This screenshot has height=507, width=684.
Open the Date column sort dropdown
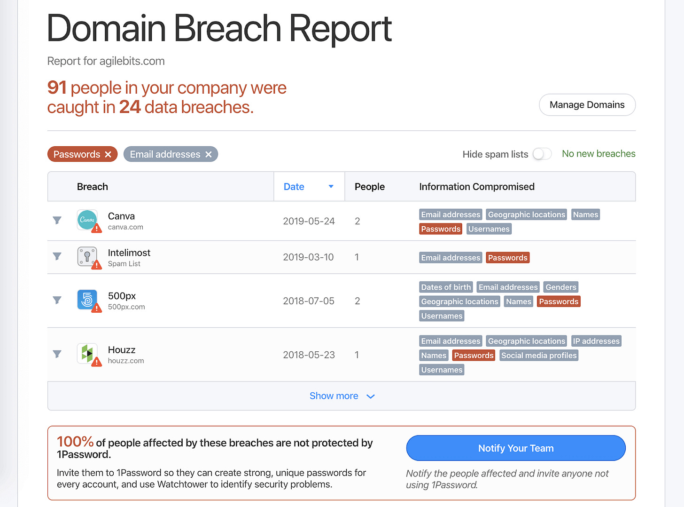(330, 186)
